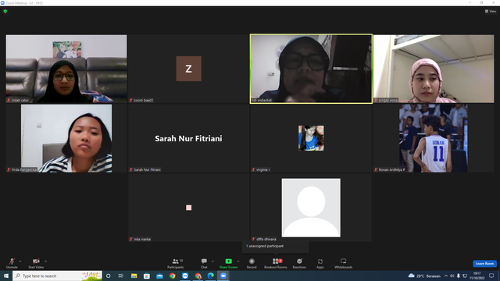Image resolution: width=500 pixels, height=281 pixels.
Task: Click the taskbar search box
Action: [57, 276]
